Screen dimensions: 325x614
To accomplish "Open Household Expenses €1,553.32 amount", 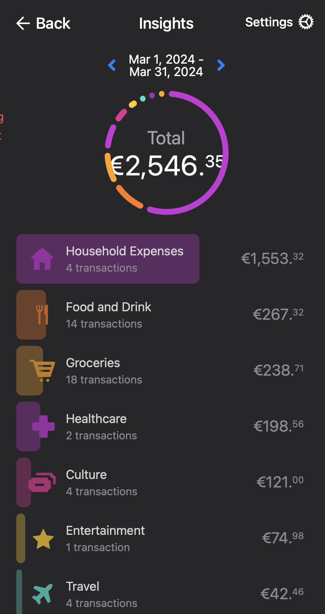I will tap(272, 258).
